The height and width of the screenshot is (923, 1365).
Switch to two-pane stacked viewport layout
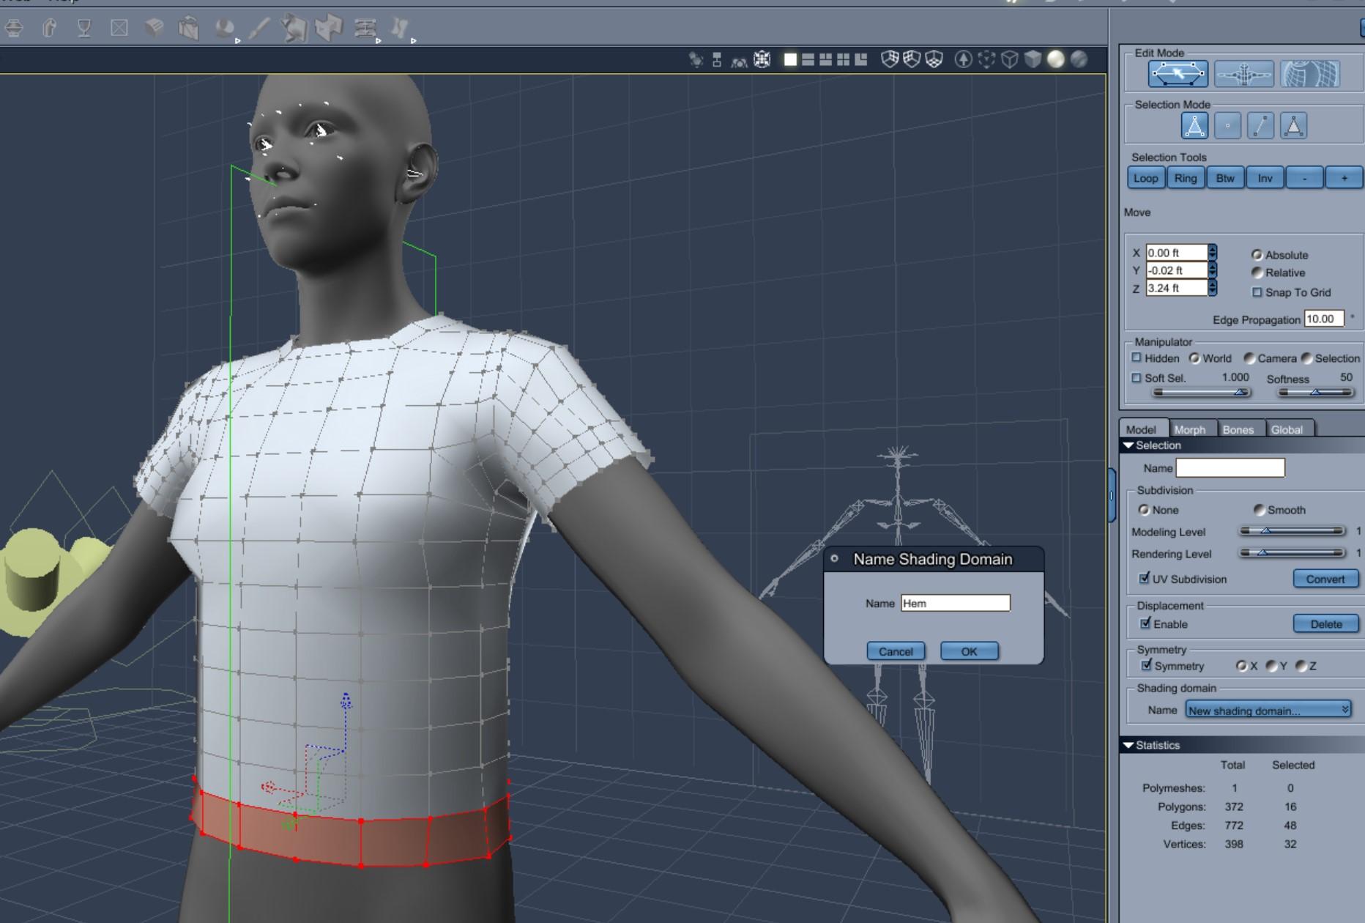pos(808,59)
